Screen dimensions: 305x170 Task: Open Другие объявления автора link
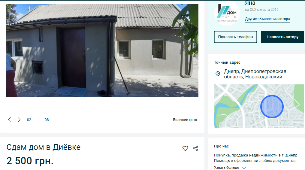click(x=267, y=19)
